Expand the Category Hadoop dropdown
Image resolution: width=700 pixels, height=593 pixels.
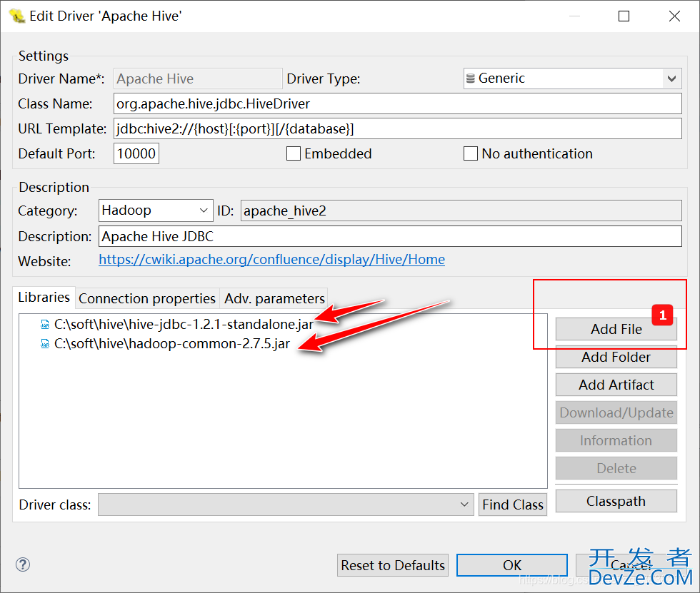coord(156,211)
